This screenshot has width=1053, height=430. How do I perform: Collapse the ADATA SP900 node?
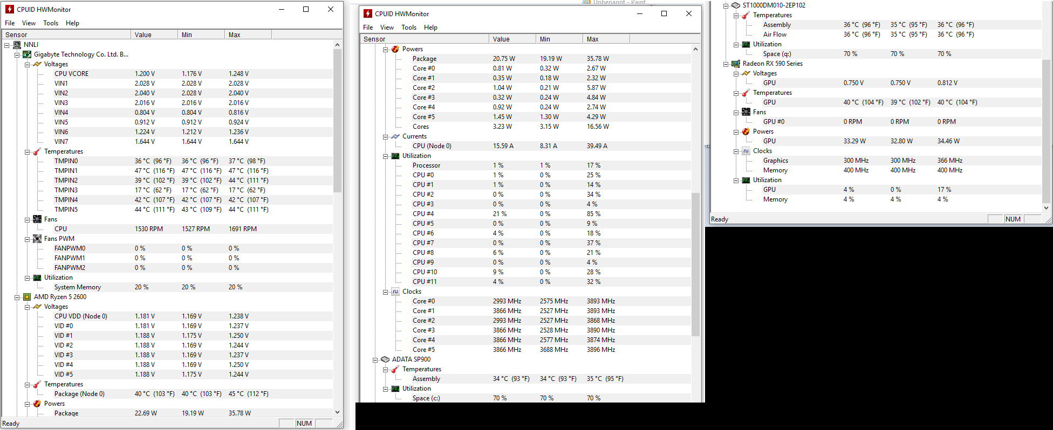pos(375,360)
